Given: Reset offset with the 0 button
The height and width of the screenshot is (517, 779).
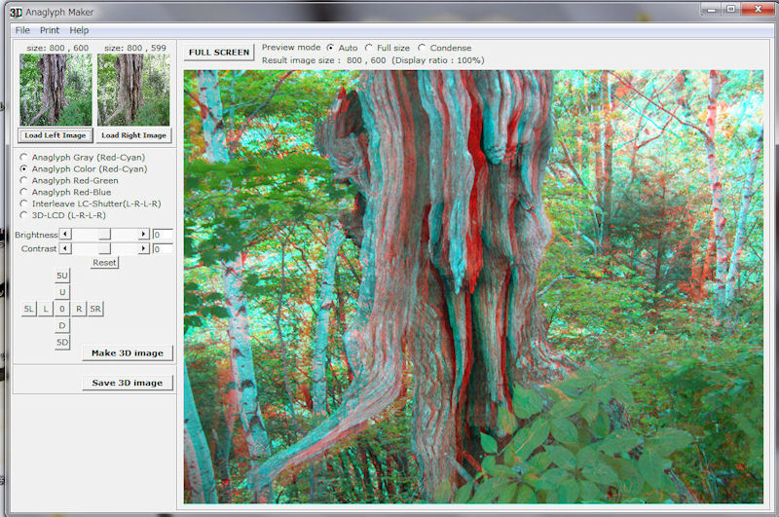Looking at the screenshot, I should pos(62,309).
